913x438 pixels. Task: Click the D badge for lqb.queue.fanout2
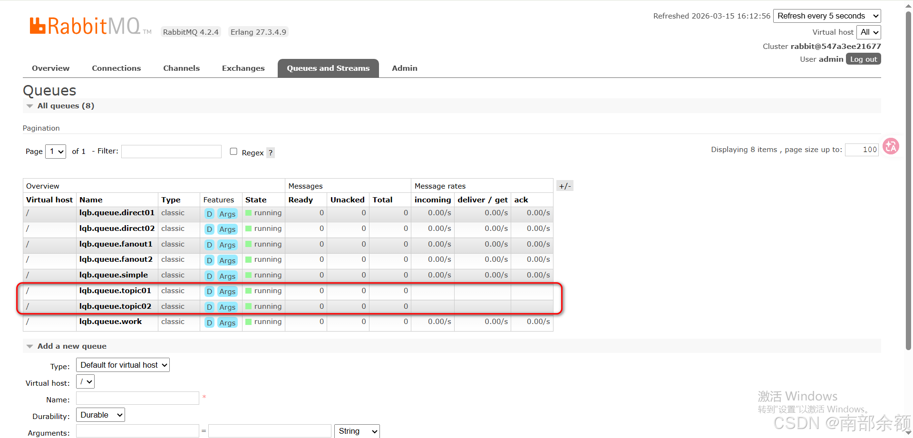tap(209, 260)
